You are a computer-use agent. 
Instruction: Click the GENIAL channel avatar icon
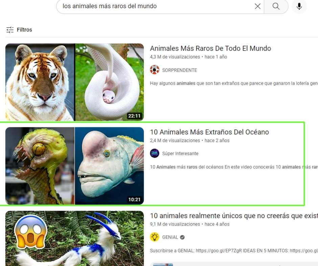pos(155,237)
